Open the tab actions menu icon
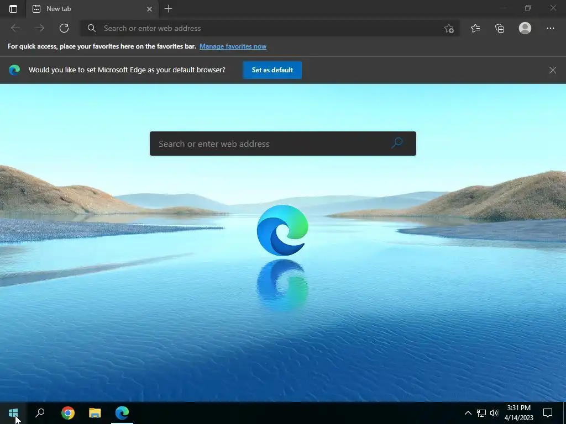 click(x=13, y=9)
